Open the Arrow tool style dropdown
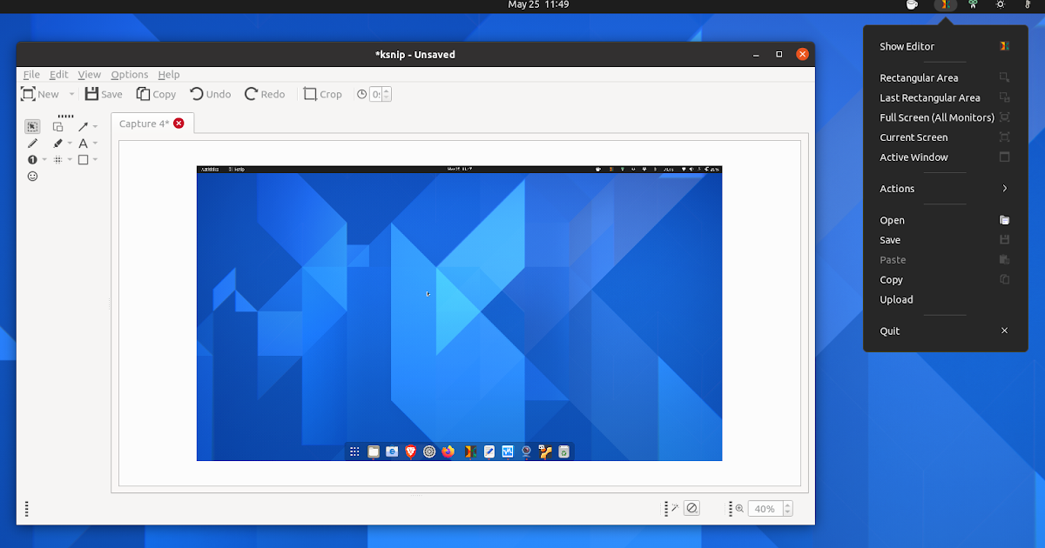The width and height of the screenshot is (1045, 548). pos(95,126)
